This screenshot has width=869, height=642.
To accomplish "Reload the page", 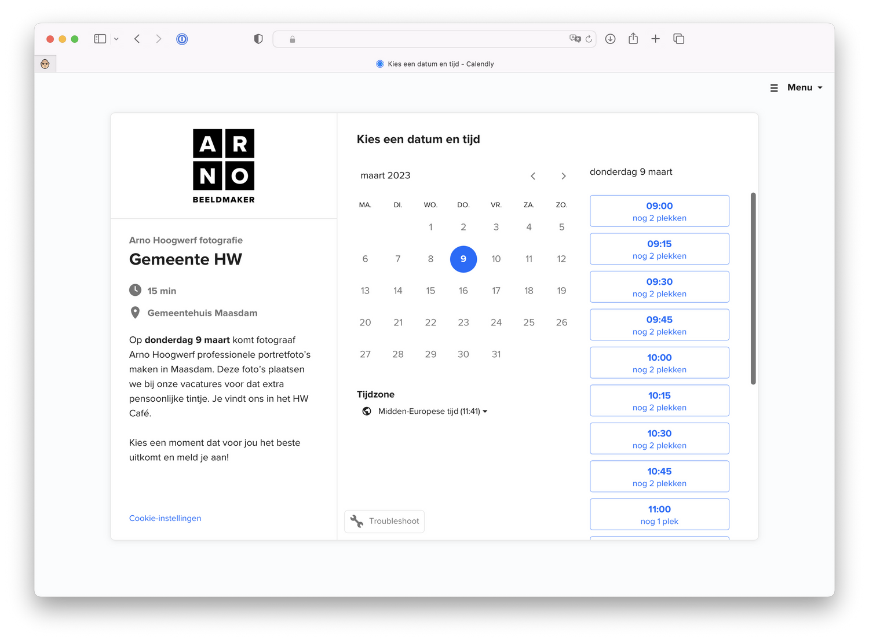I will click(x=589, y=39).
